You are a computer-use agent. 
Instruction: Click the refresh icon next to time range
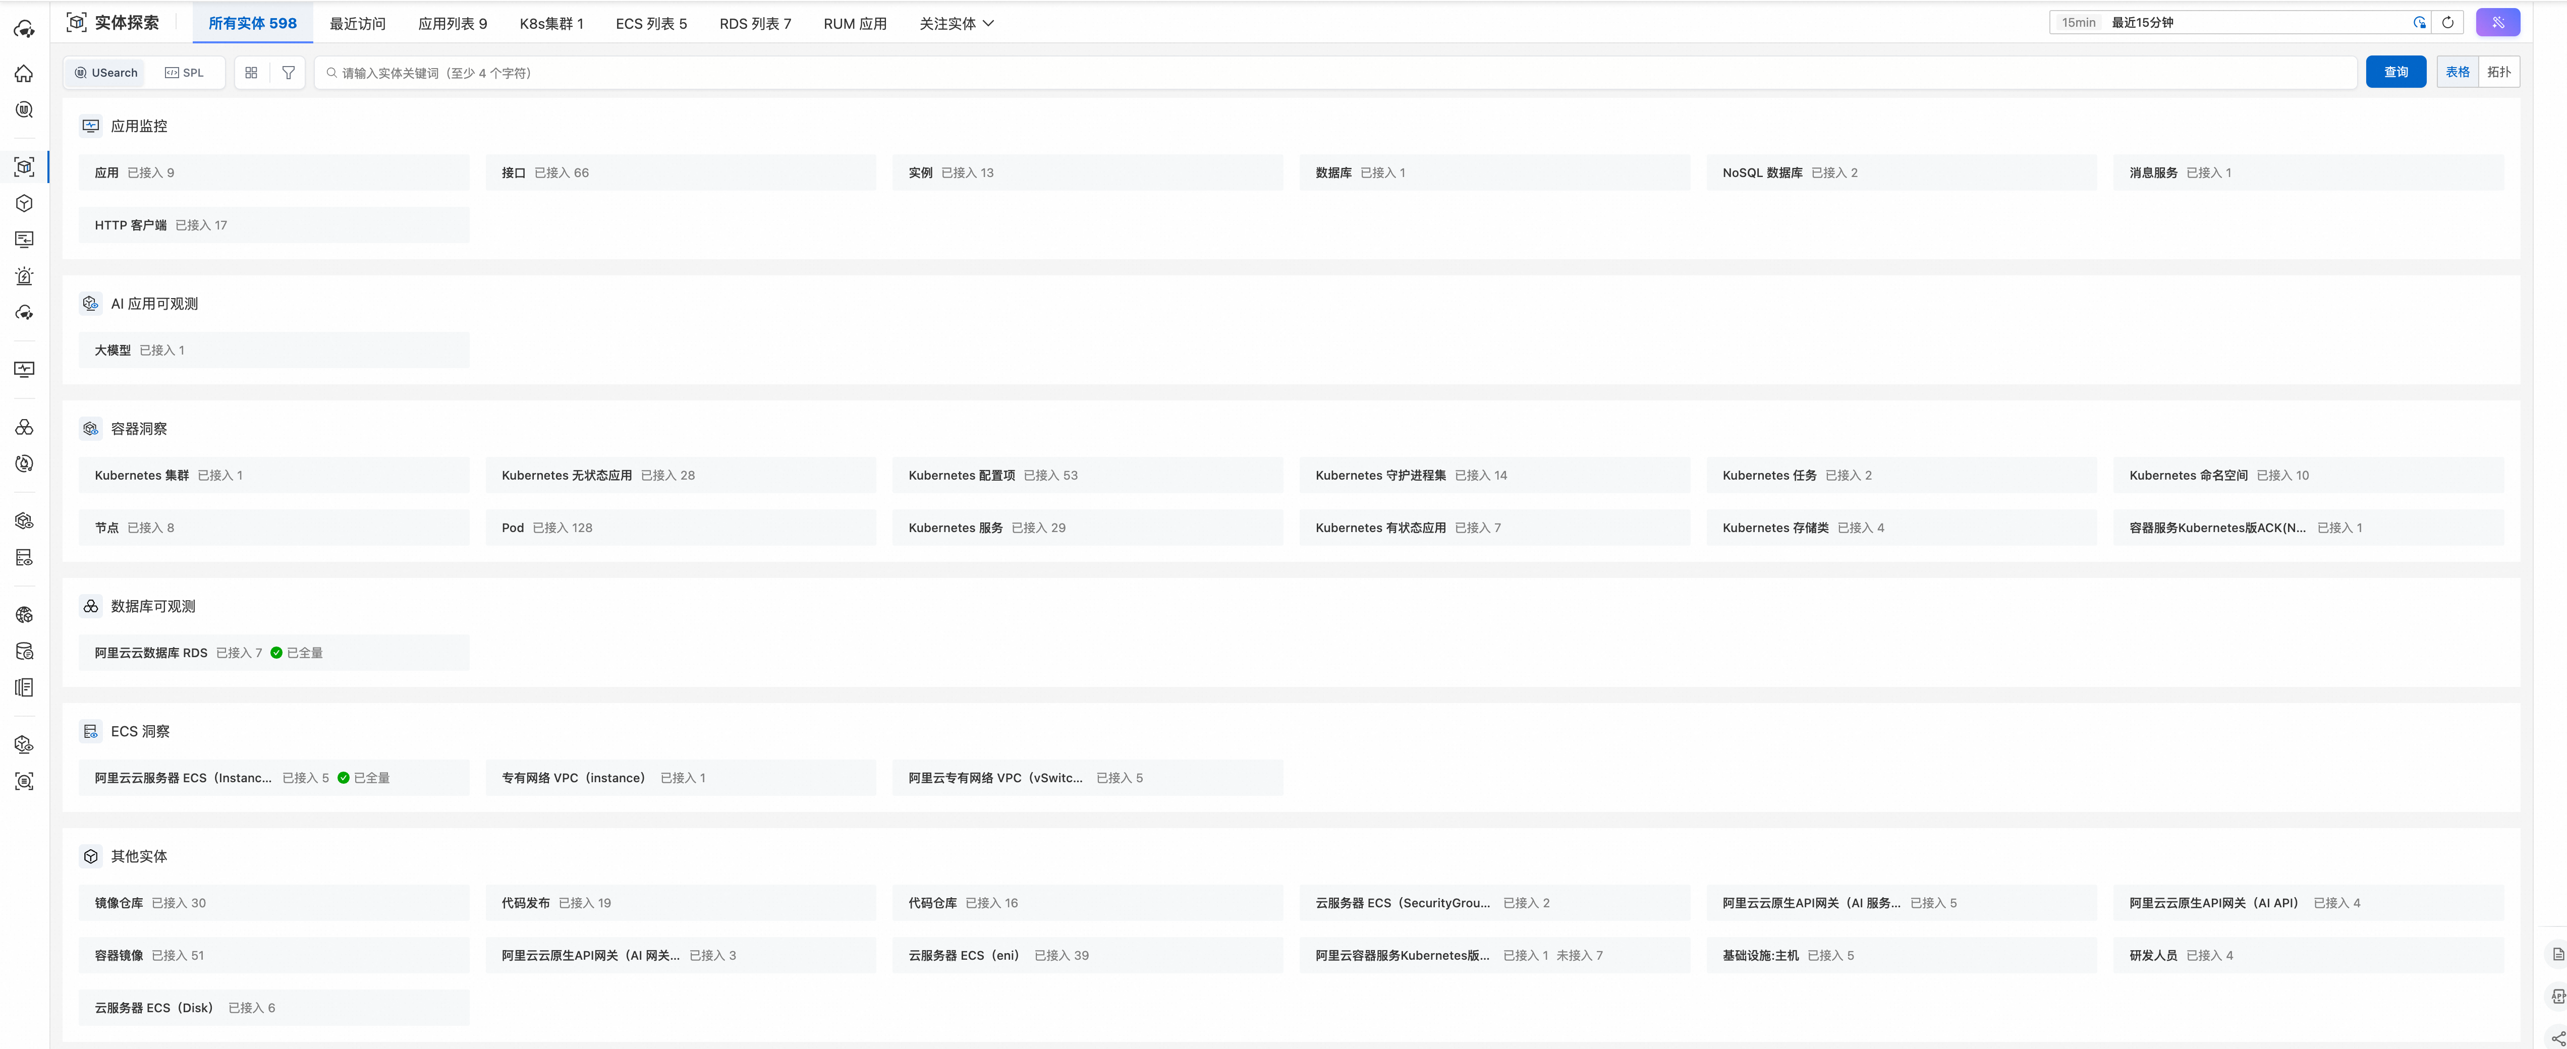click(x=2447, y=23)
